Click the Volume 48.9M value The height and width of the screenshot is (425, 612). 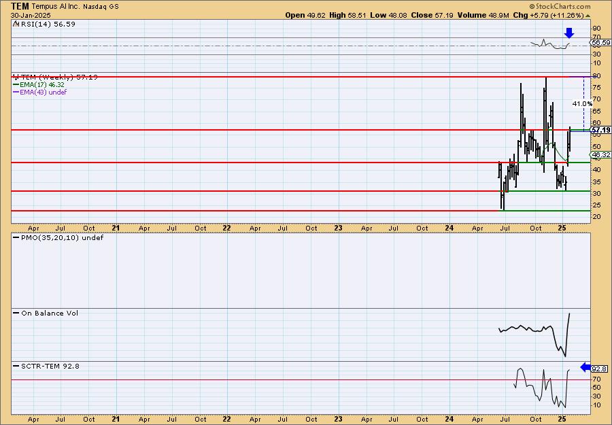pyautogui.click(x=483, y=15)
